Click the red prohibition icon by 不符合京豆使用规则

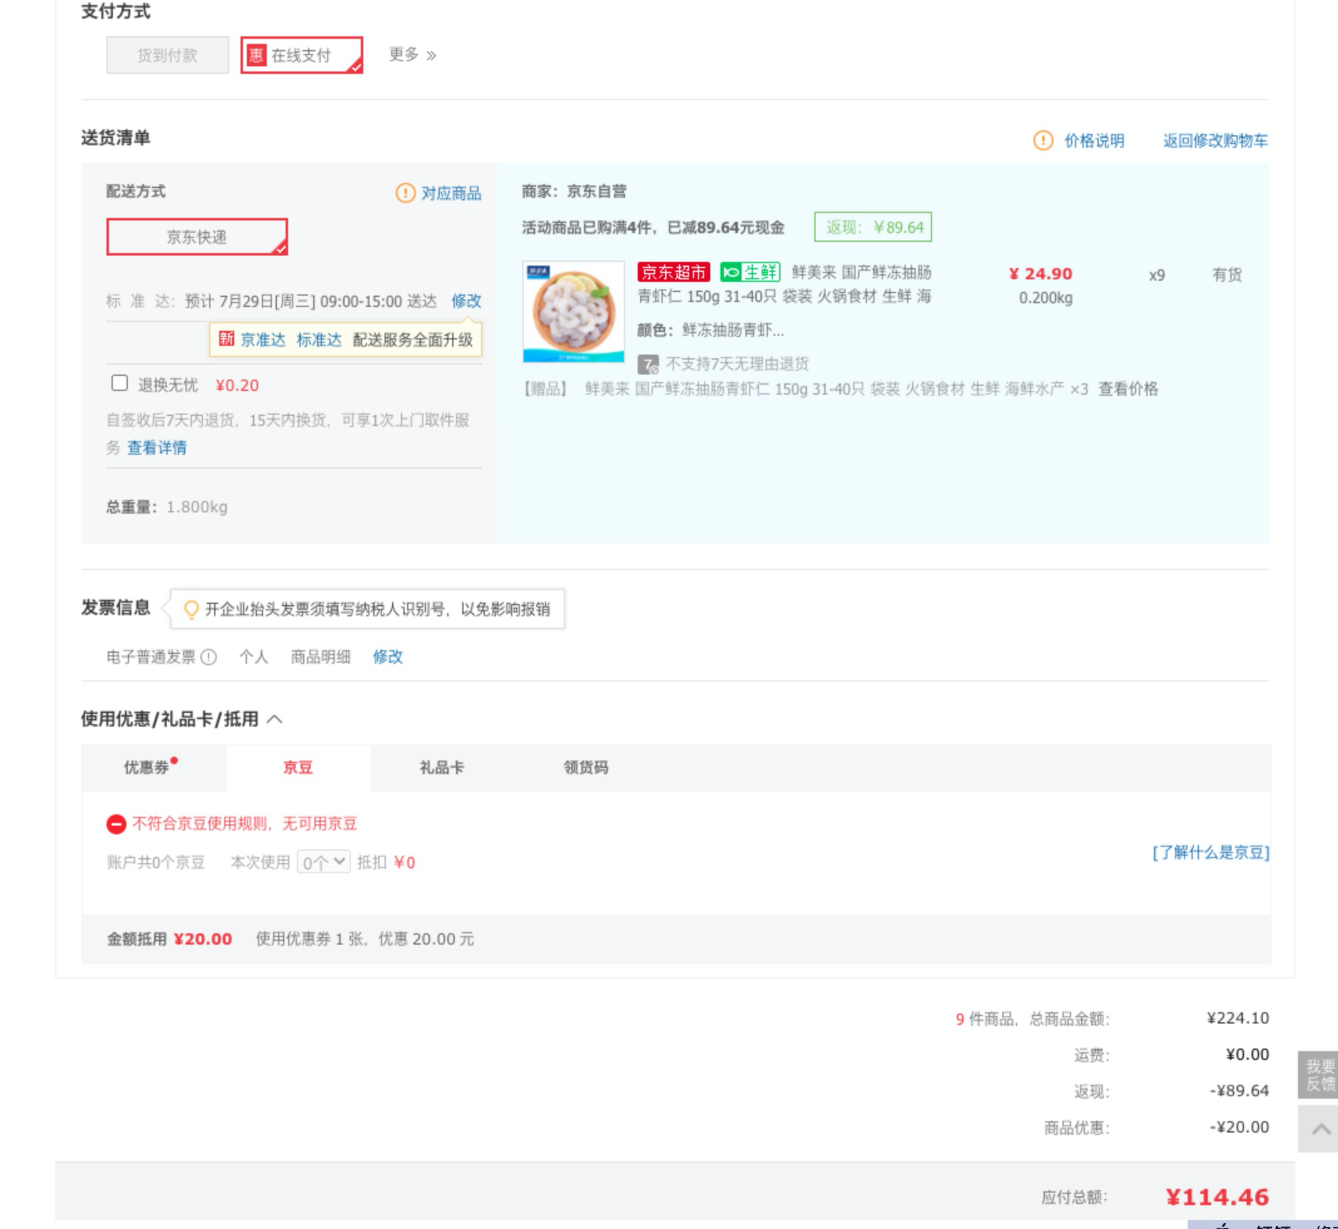click(117, 824)
